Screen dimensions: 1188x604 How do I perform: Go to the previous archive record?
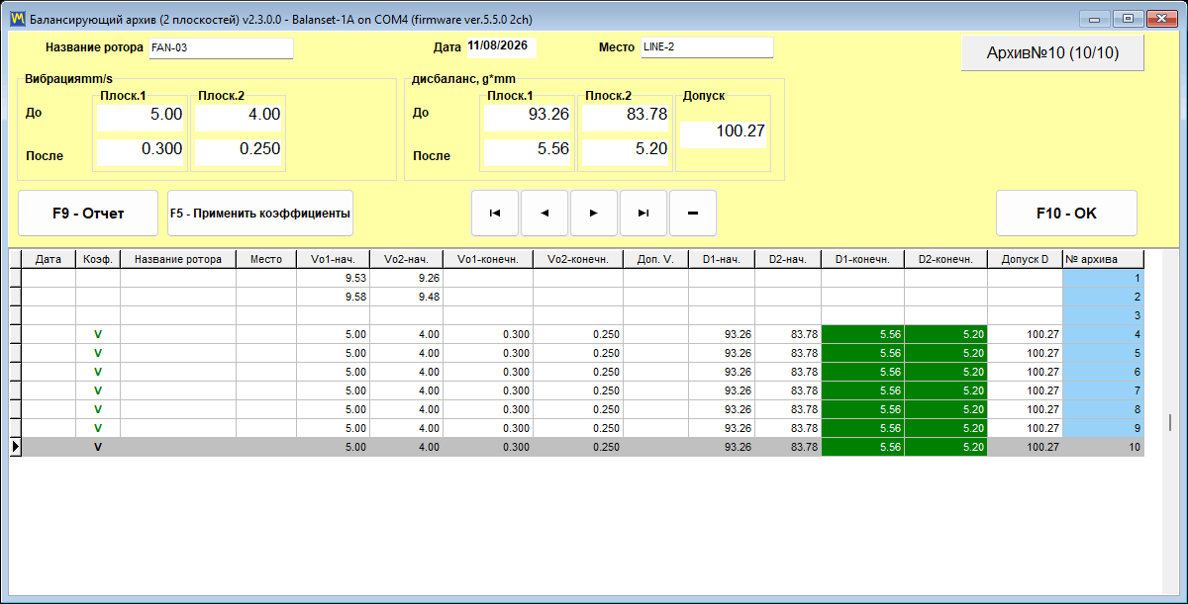[544, 213]
